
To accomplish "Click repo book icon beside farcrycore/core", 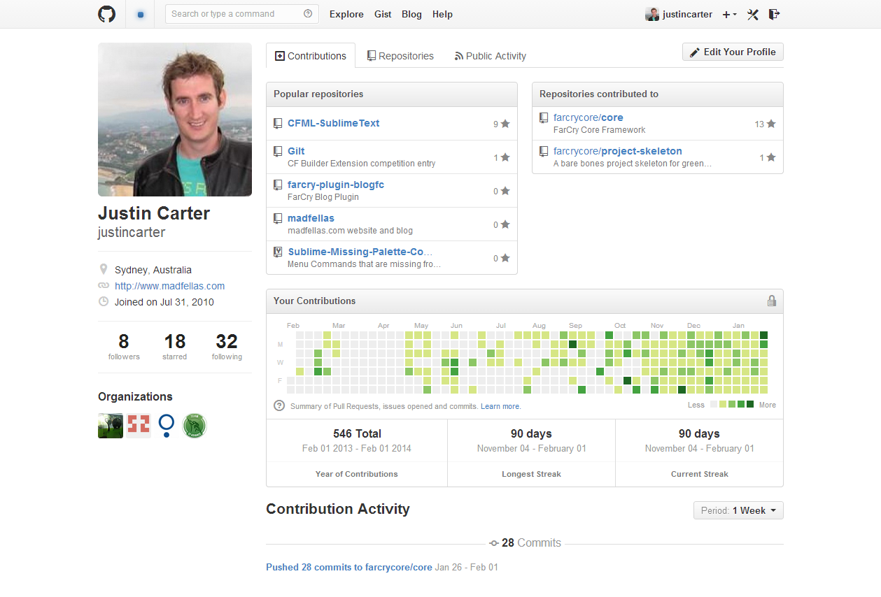I will pos(544,117).
